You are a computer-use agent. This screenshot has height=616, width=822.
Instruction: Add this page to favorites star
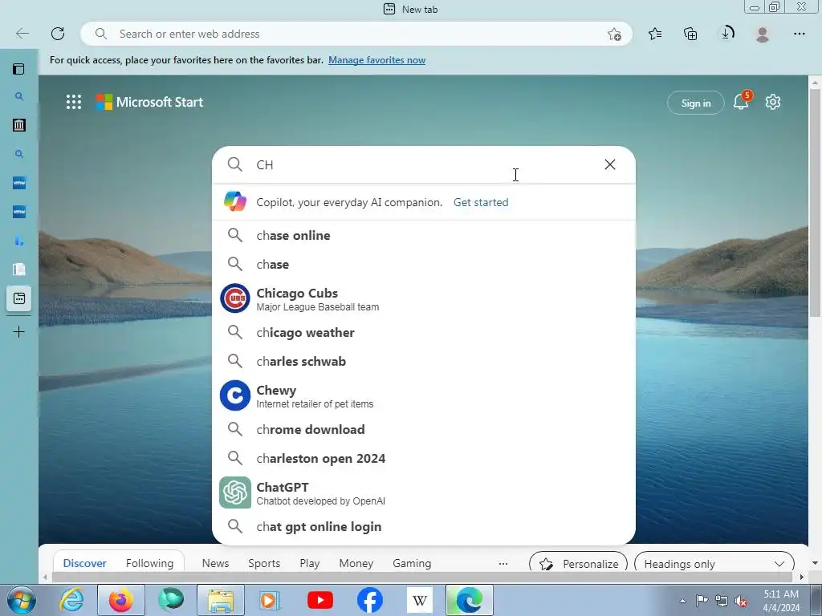pyautogui.click(x=614, y=34)
